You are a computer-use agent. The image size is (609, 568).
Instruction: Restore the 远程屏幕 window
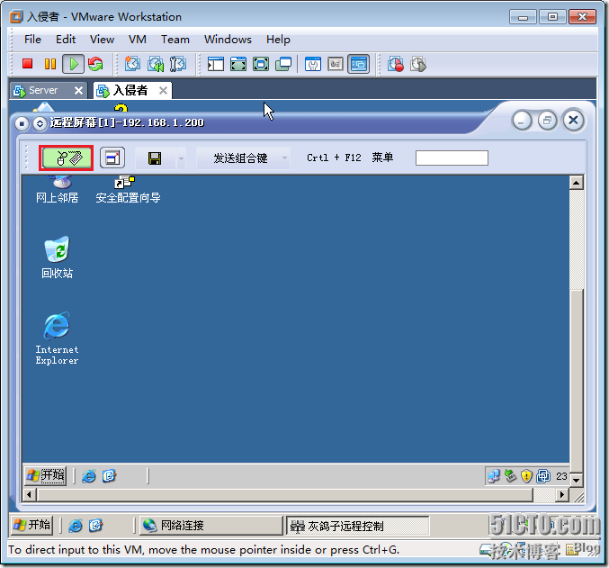547,121
